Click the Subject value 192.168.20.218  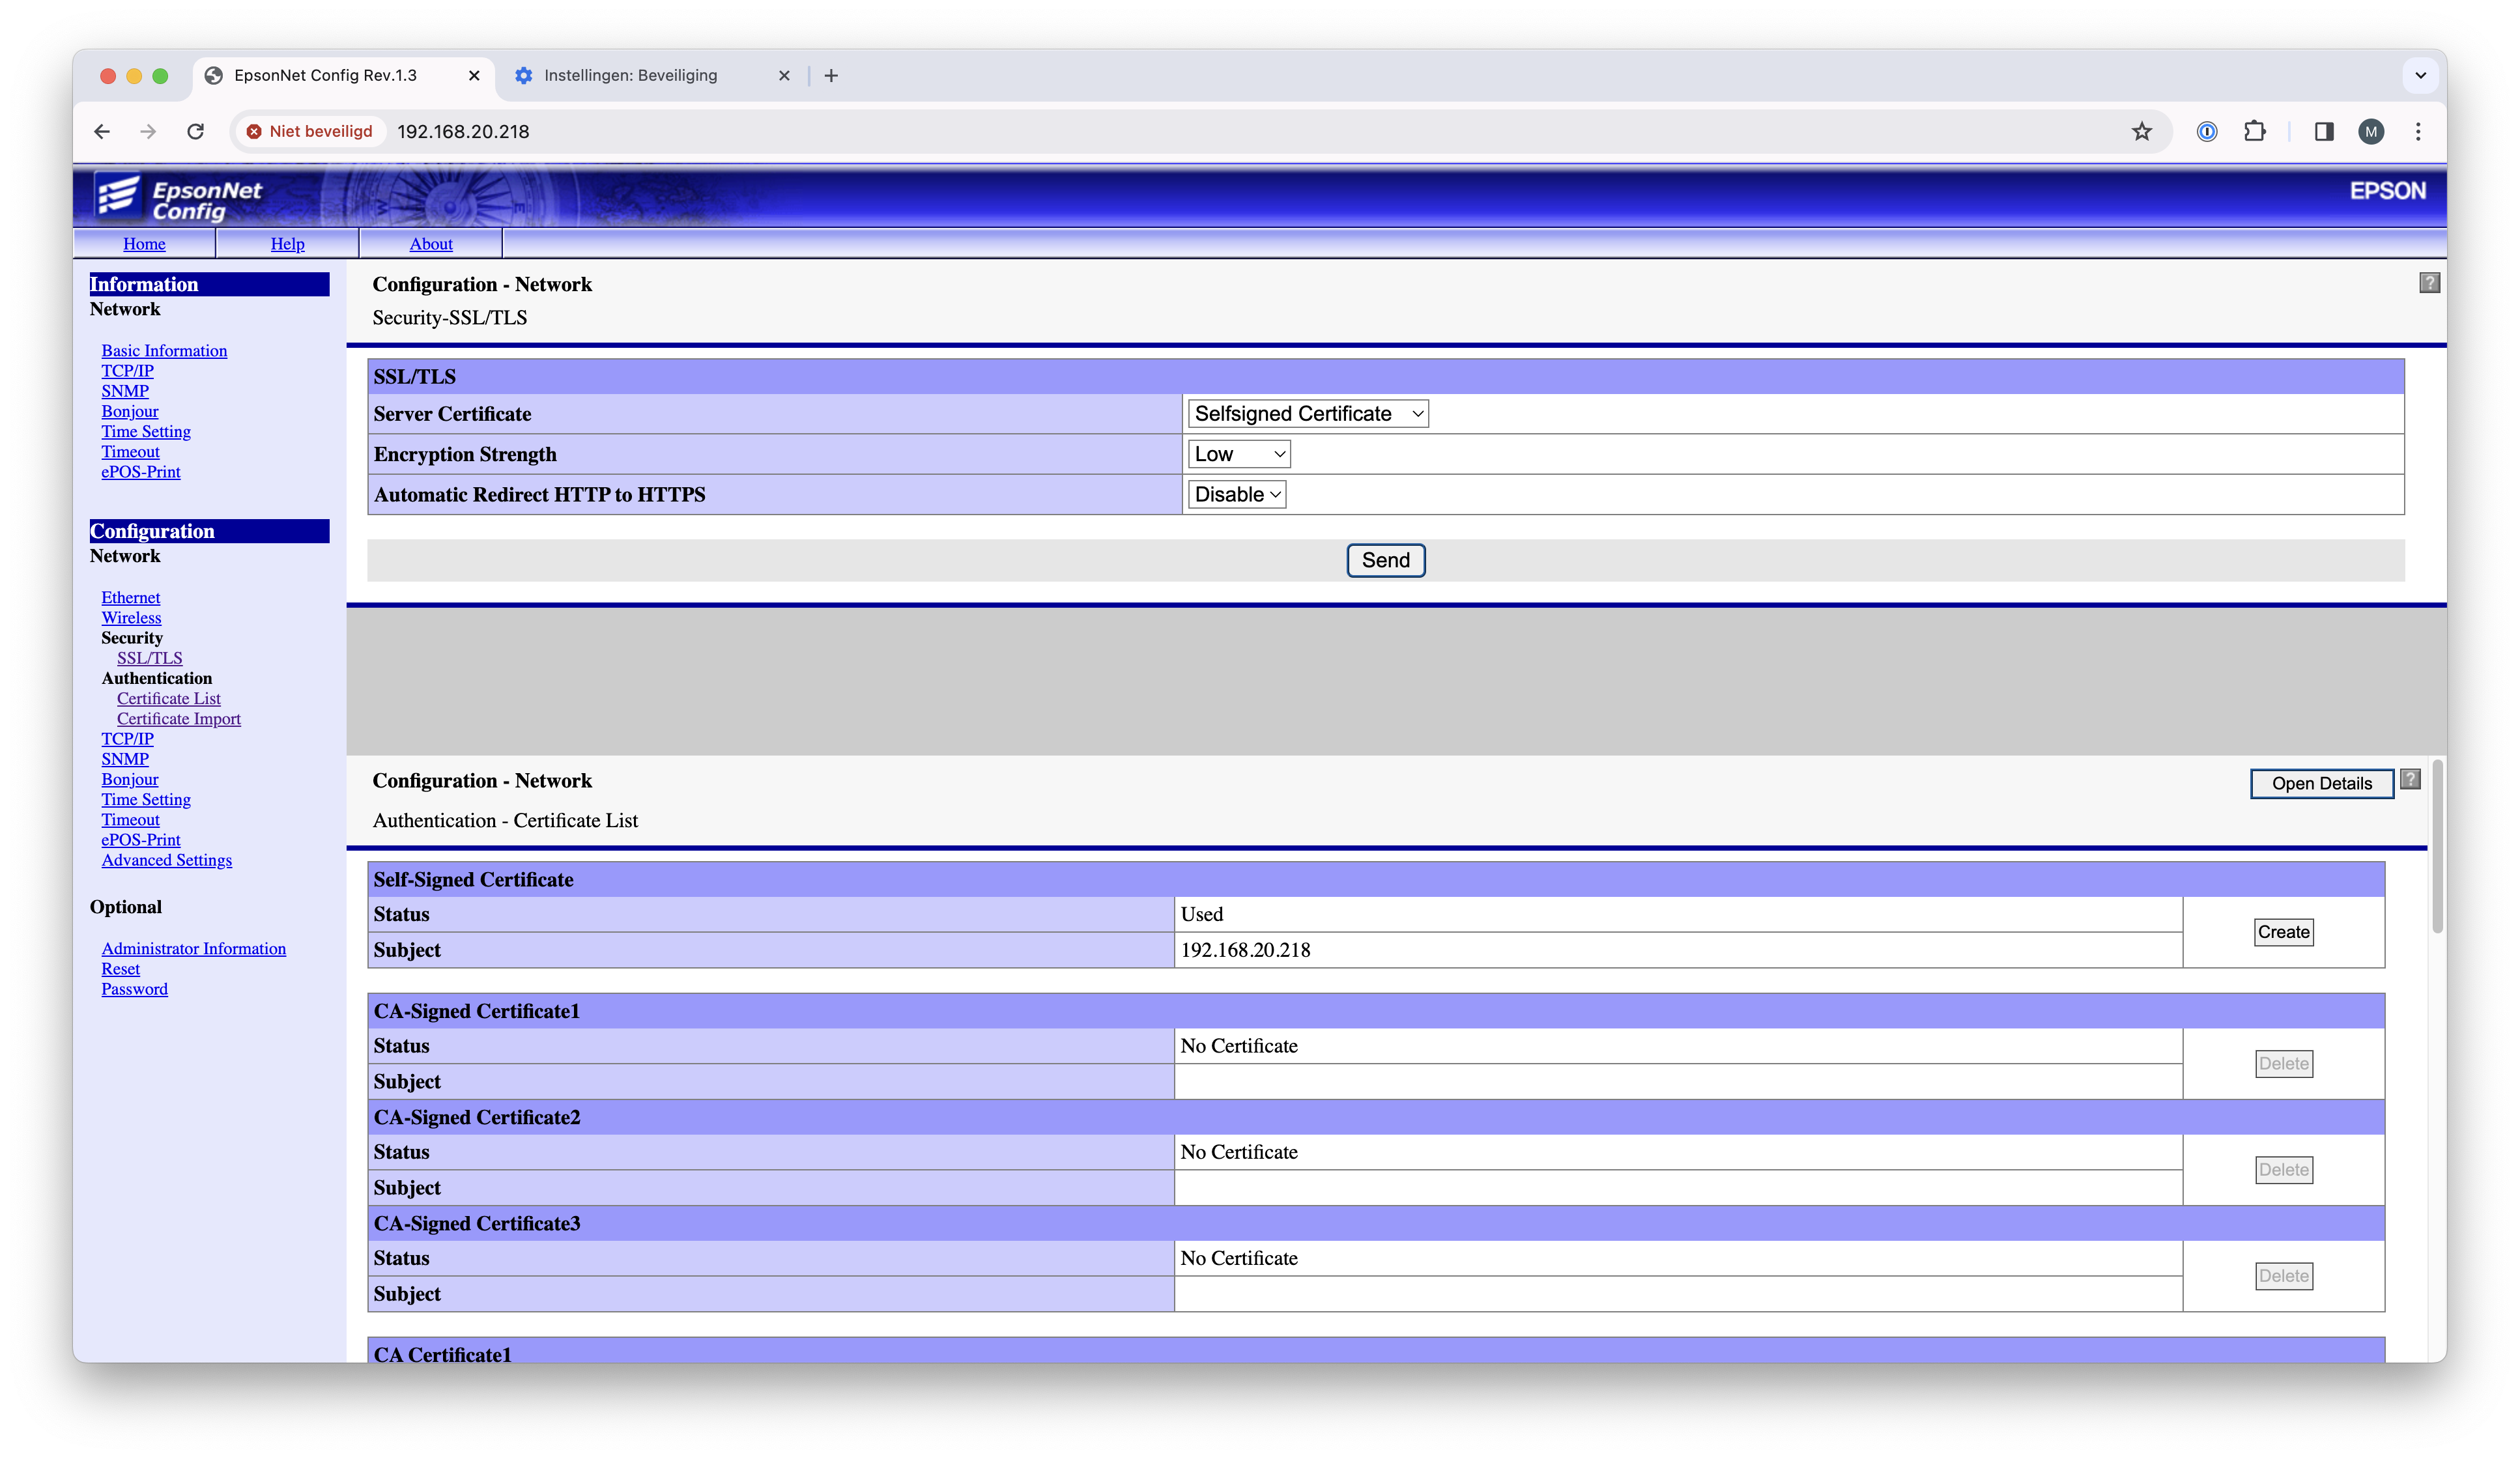point(1245,950)
